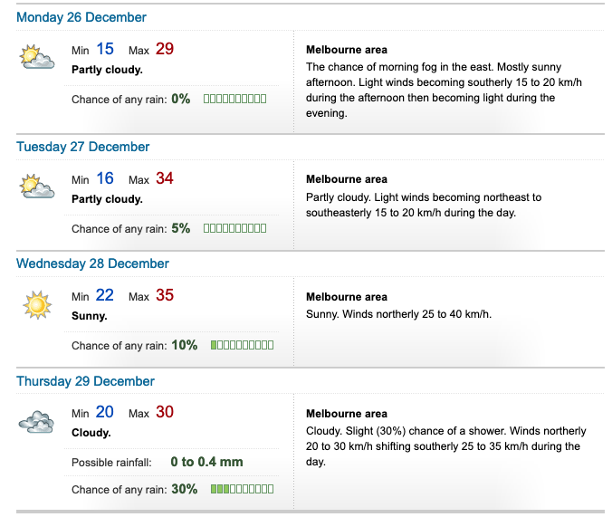Click Thursday's 30% rain chance bar

tap(242, 489)
